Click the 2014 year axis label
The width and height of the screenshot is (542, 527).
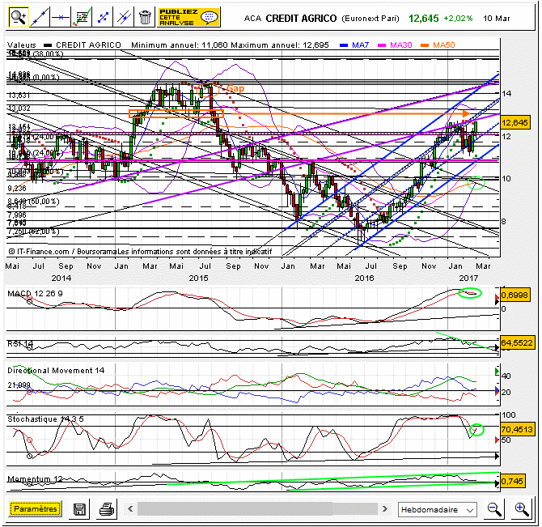coord(61,278)
